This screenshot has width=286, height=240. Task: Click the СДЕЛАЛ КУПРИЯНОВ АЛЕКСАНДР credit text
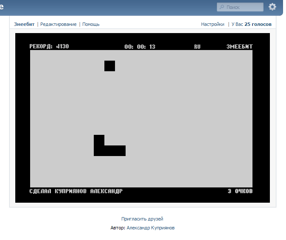[76, 191]
